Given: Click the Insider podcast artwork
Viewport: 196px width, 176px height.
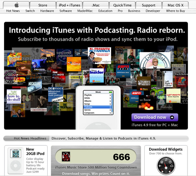Looking at the screenshot, I should (97, 76).
